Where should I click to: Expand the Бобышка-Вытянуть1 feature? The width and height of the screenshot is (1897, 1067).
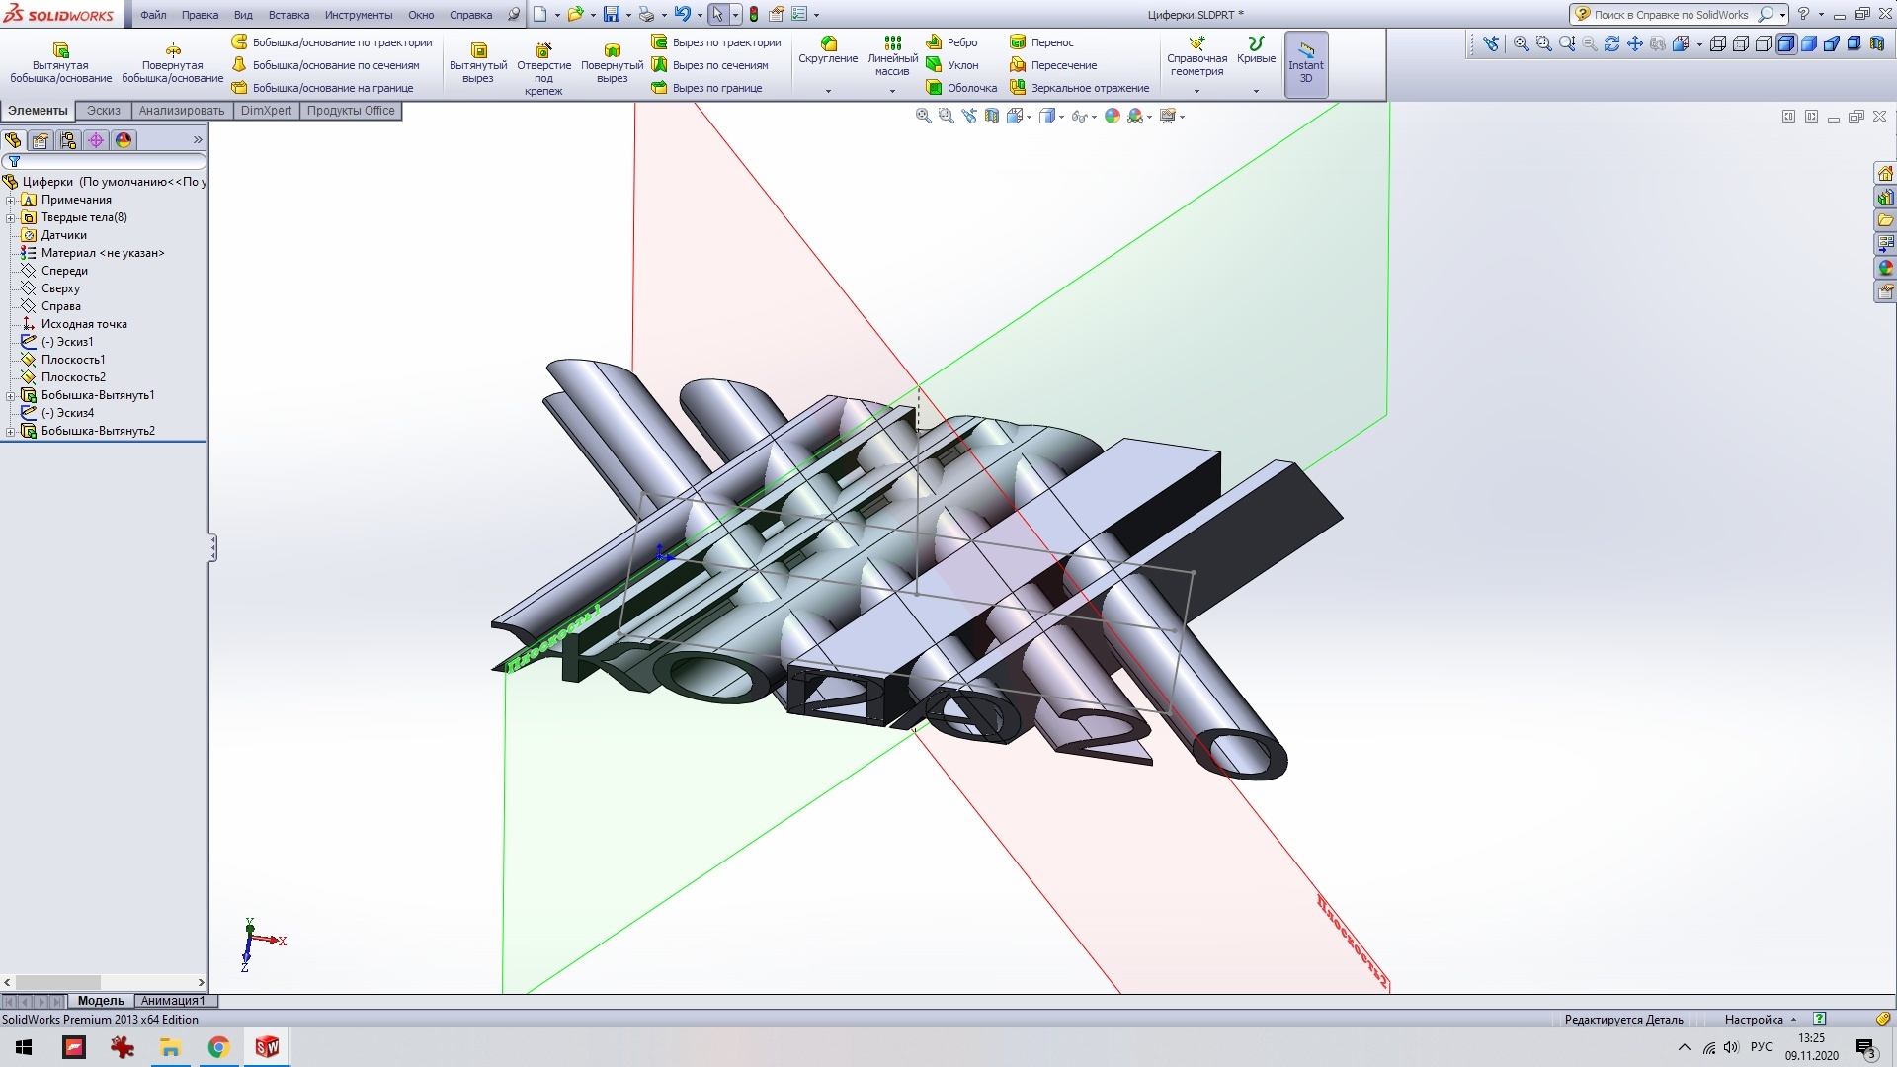tap(11, 395)
